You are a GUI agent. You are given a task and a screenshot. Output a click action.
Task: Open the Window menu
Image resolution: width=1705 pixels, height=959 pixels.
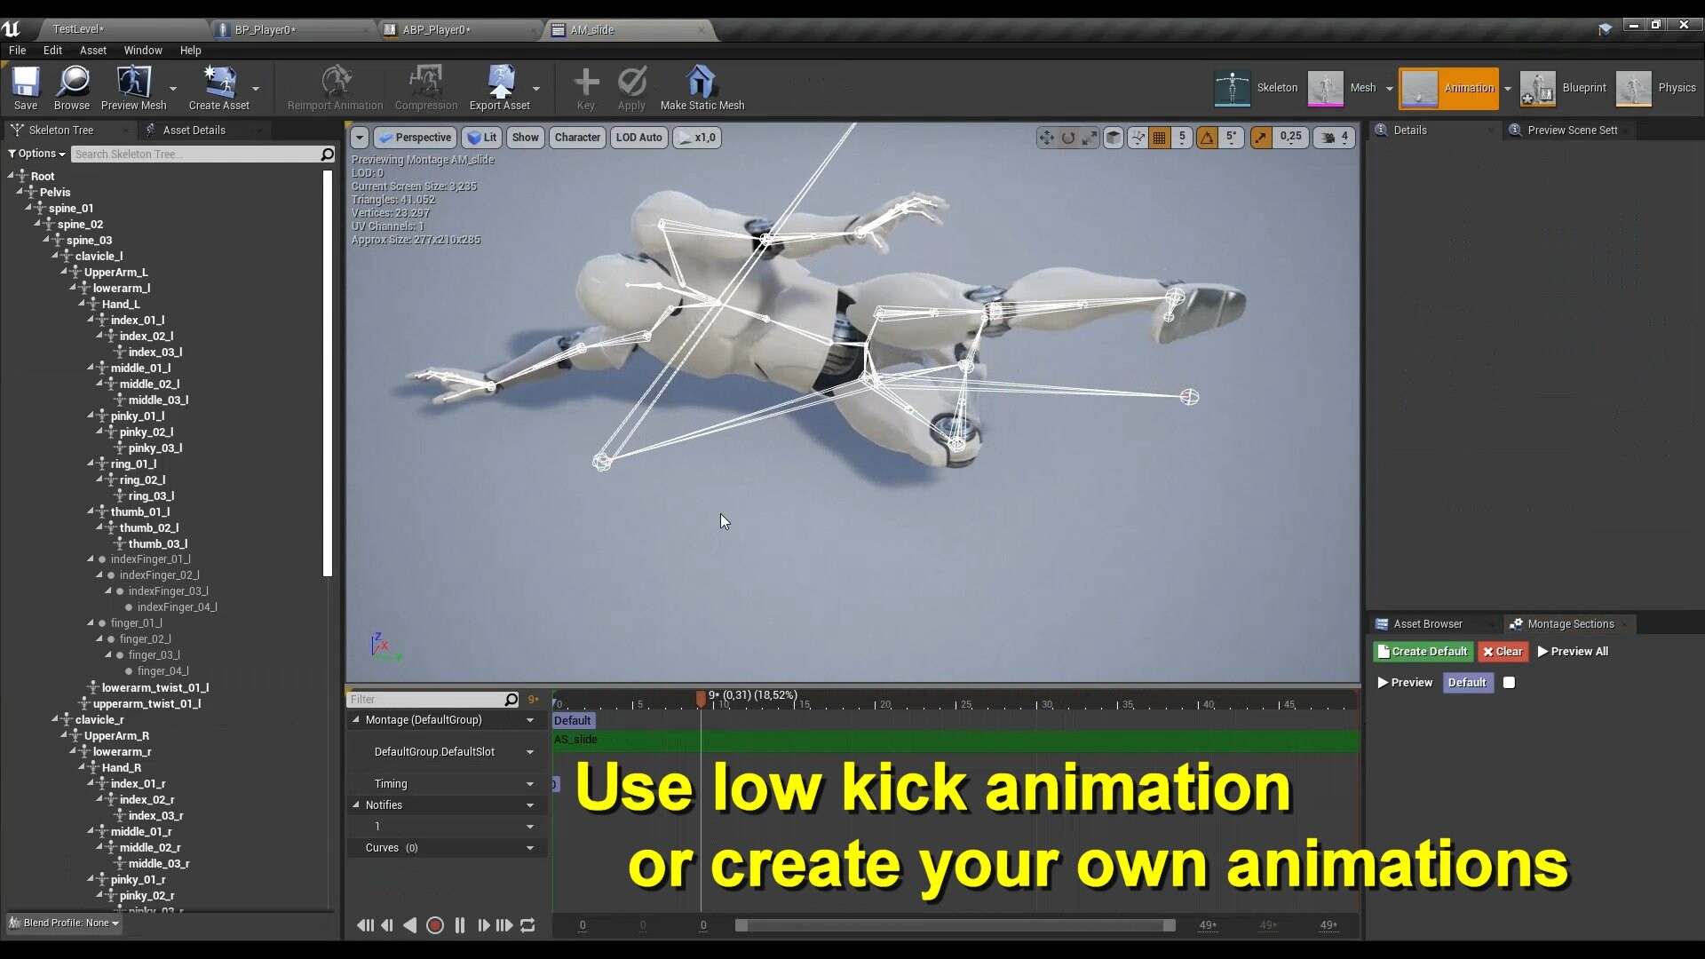coord(142,51)
